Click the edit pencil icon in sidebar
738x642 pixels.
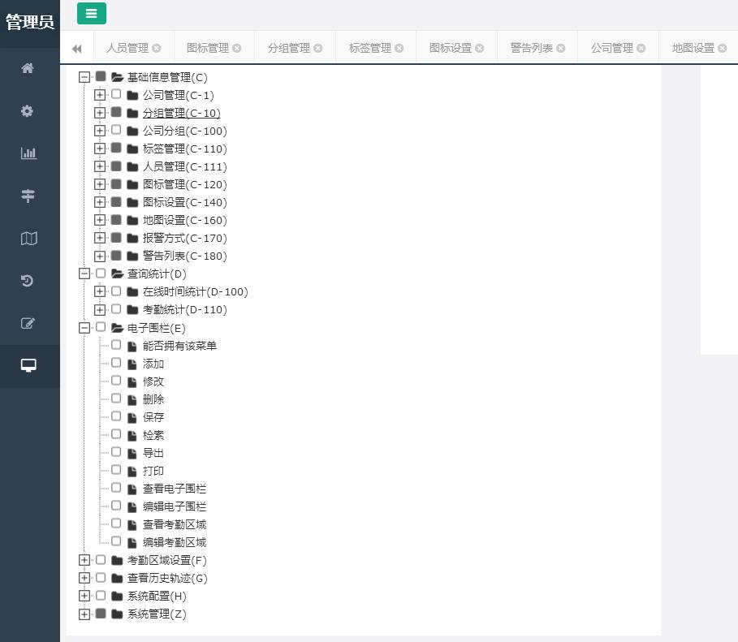[x=28, y=323]
